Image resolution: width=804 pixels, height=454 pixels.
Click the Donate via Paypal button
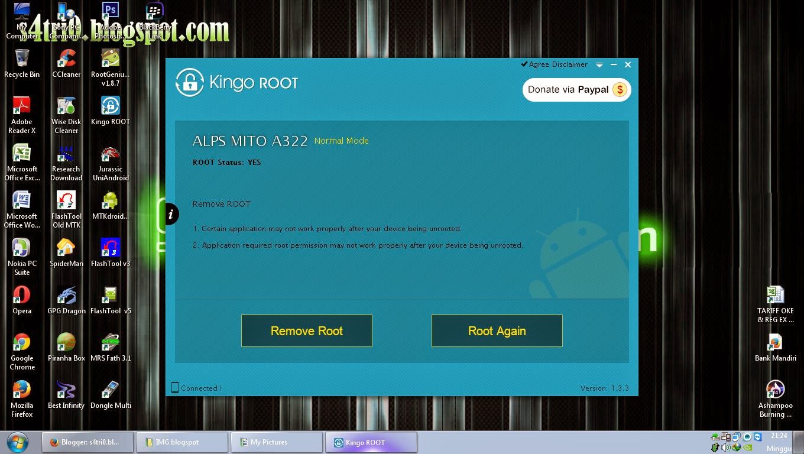point(576,89)
